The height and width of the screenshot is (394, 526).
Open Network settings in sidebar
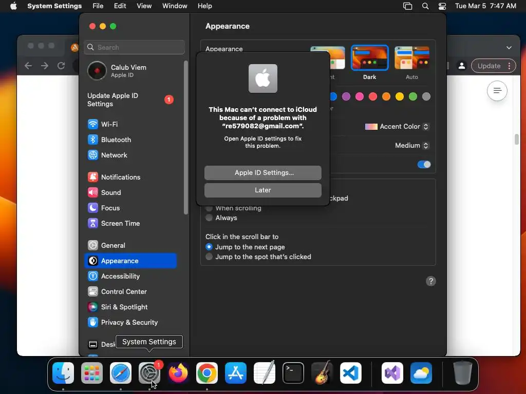[130, 155]
